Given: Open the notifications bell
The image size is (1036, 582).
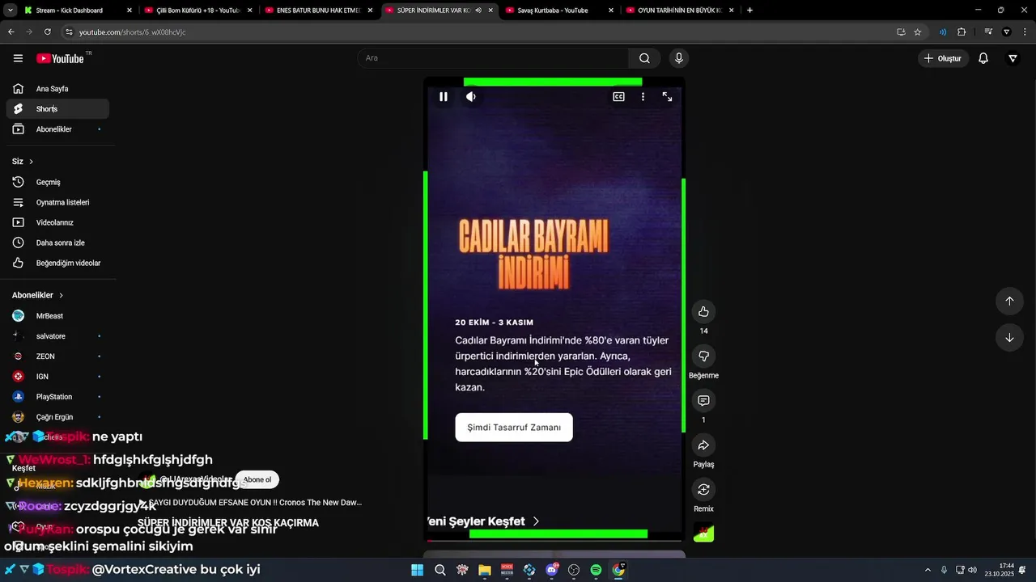Looking at the screenshot, I should click(983, 58).
